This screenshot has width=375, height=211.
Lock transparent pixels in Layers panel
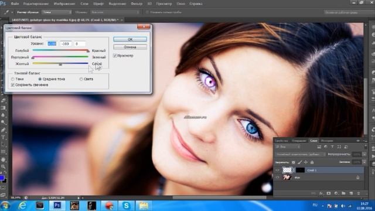point(294,162)
